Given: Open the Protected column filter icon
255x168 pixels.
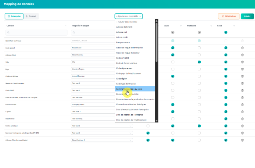Looking at the screenshot, I should (x=207, y=26).
